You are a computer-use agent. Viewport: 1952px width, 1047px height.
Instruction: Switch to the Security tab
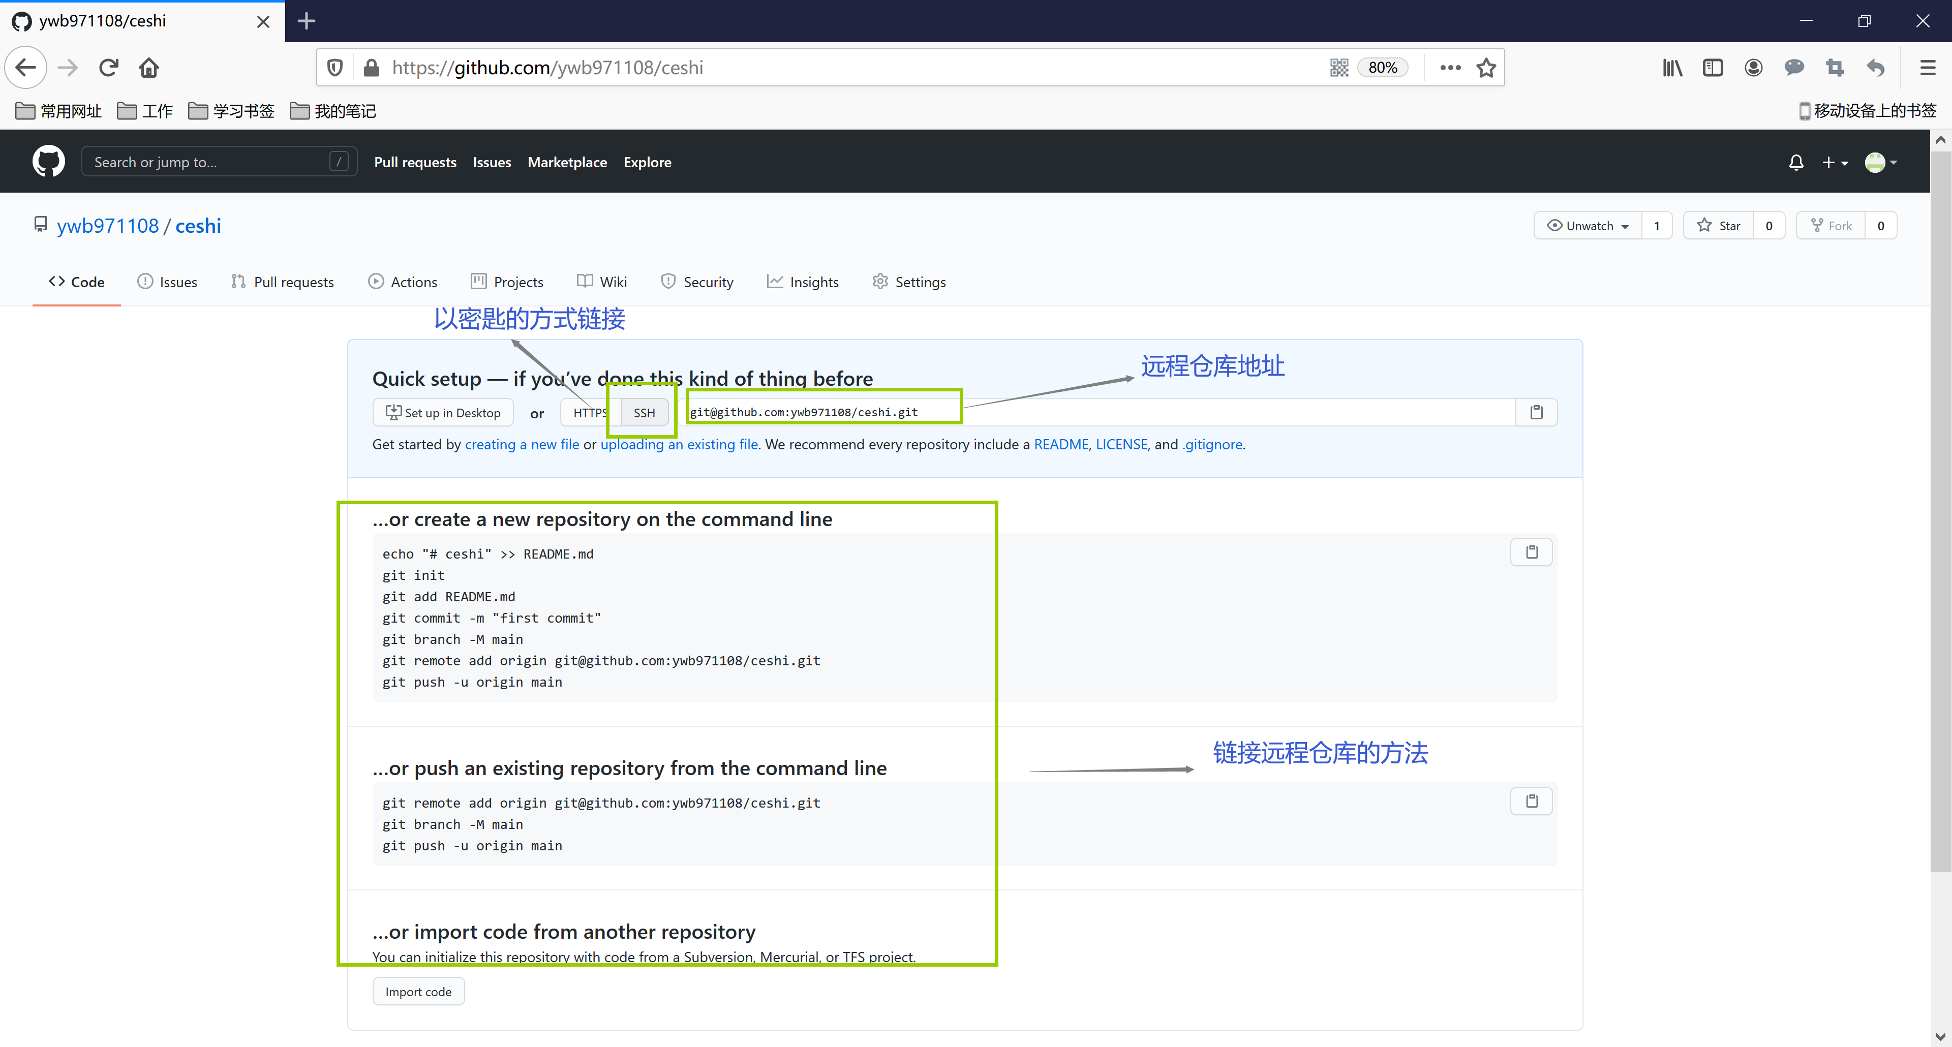[x=697, y=282]
